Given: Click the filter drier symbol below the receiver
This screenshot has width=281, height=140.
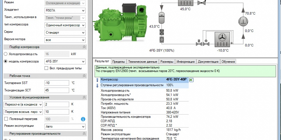Looking at the screenshot, I should [162, 32].
